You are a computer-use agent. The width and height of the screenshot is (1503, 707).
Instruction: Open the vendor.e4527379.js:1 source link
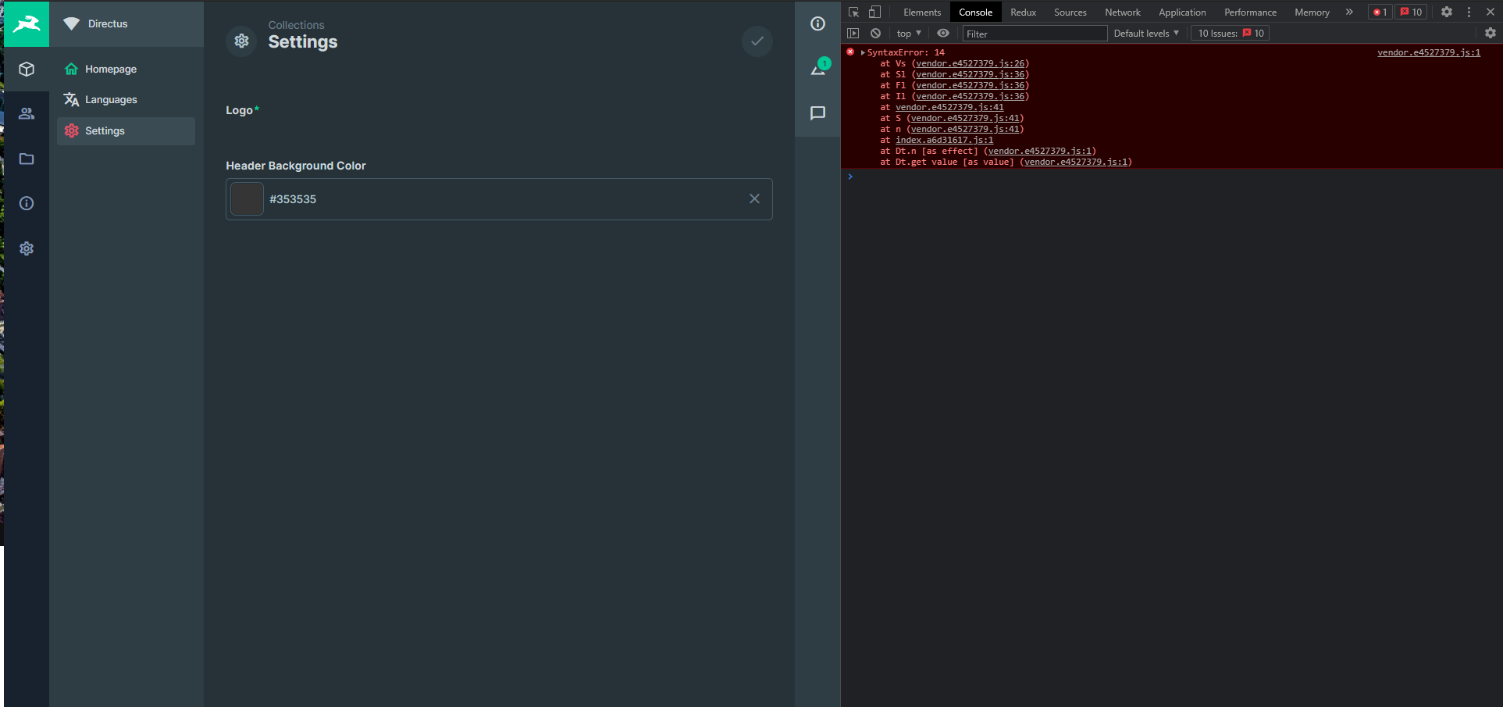[1428, 52]
